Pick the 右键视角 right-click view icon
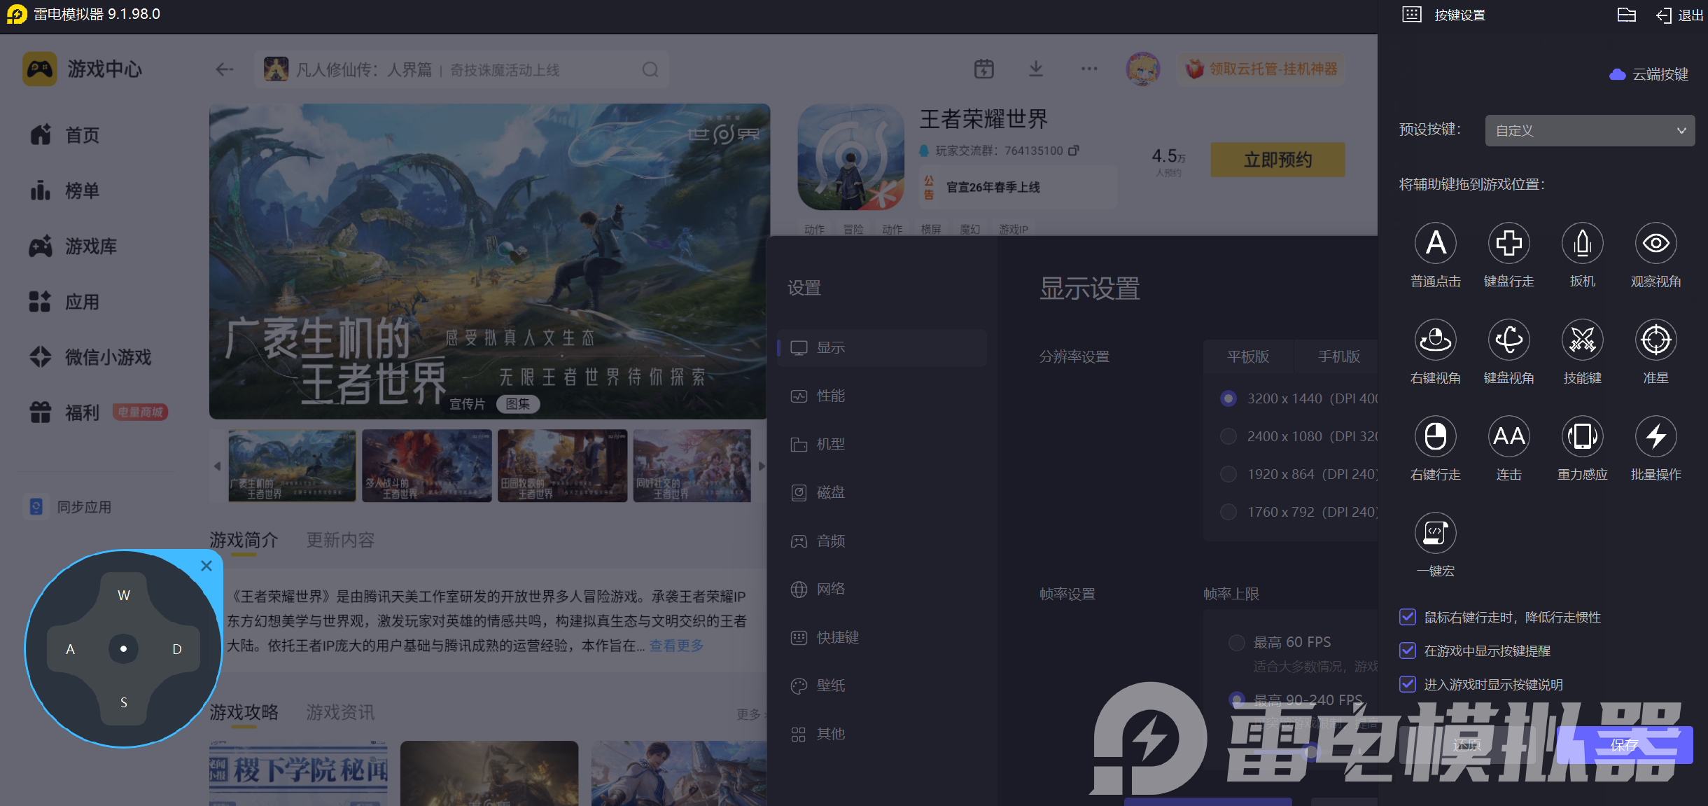 pos(1435,340)
